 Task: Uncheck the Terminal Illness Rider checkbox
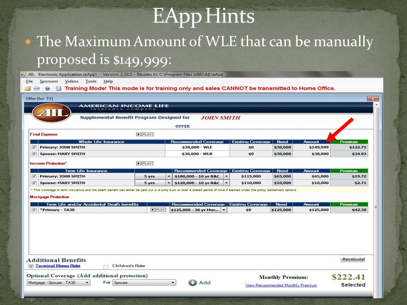coord(31,266)
